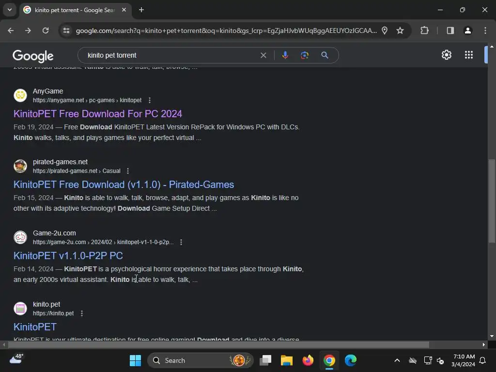Switch to the kinito pet torrent tab
This screenshot has width=496, height=372.
click(74, 10)
